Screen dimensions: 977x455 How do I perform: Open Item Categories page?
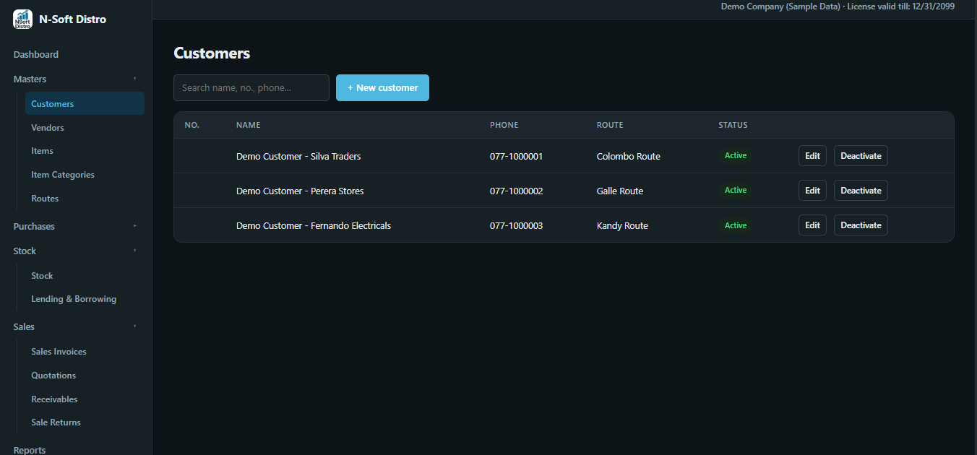(85, 175)
